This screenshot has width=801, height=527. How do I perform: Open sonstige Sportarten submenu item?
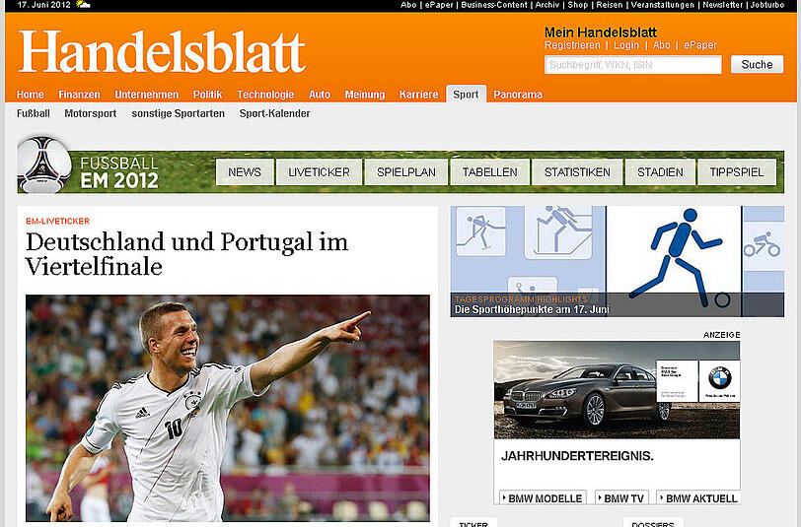179,113
